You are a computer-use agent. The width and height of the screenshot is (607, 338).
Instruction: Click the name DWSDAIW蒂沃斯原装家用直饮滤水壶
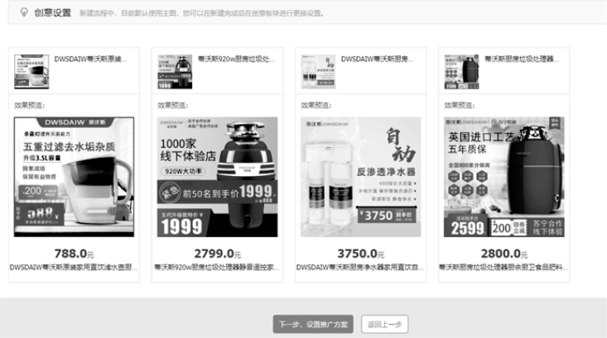[x=73, y=267]
